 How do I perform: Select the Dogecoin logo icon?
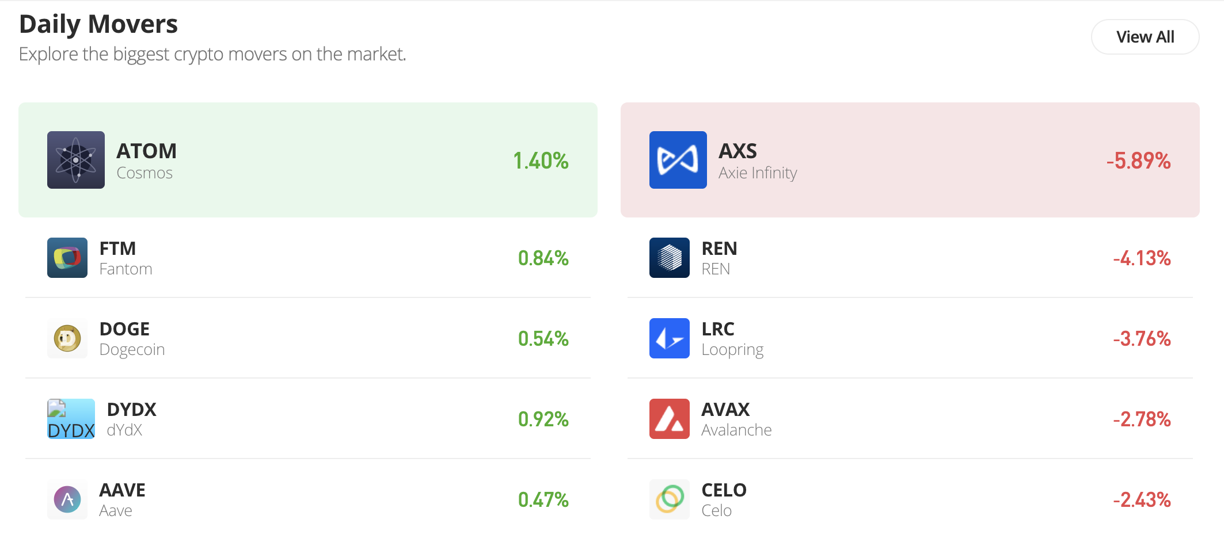pyautogui.click(x=67, y=338)
